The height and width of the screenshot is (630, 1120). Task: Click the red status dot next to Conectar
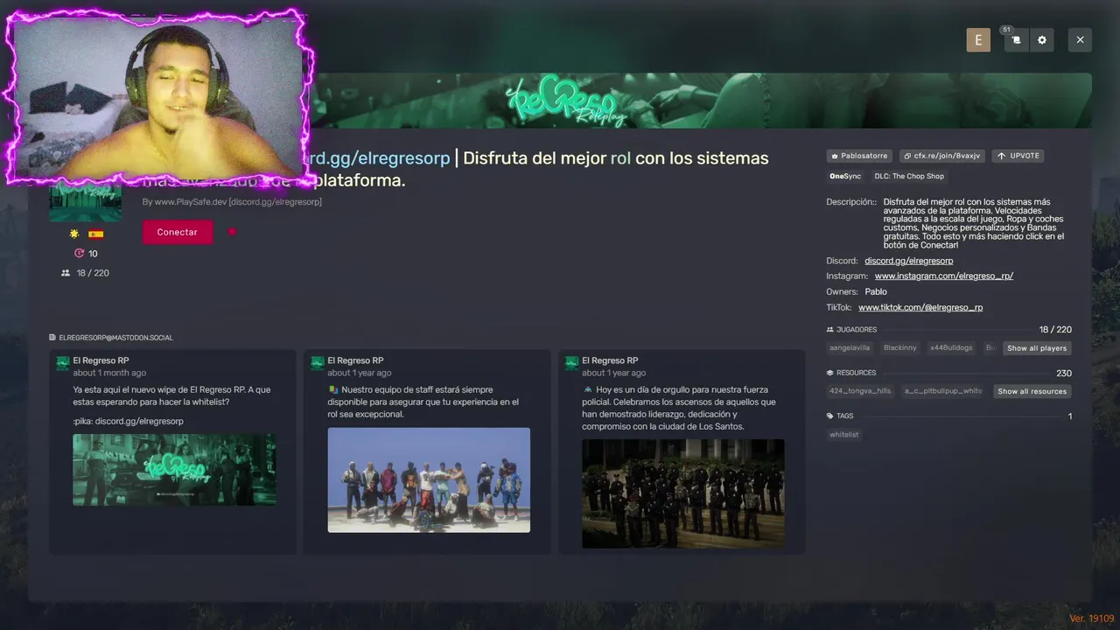[x=232, y=232]
